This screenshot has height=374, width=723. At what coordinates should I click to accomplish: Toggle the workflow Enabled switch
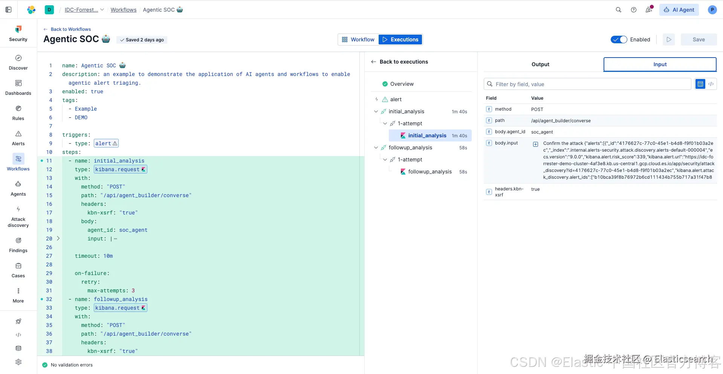(619, 40)
